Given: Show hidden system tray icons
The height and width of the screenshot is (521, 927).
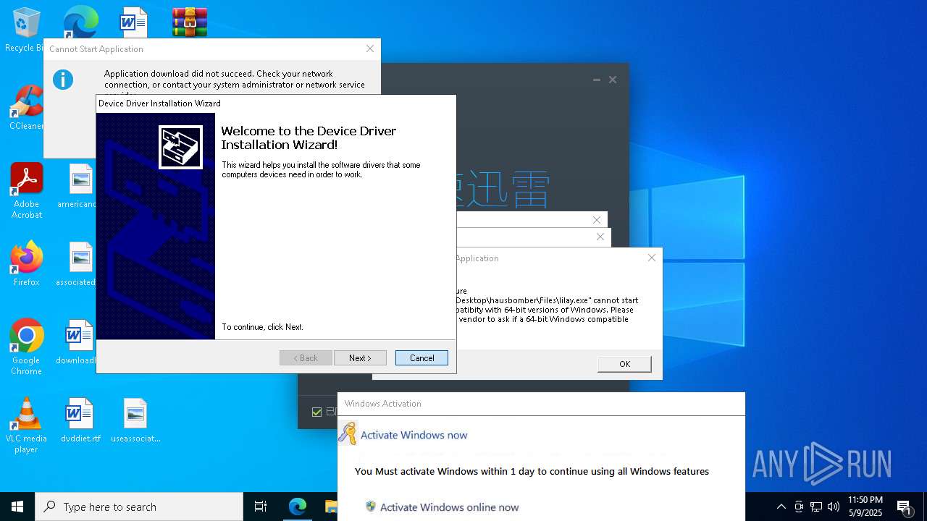Looking at the screenshot, I should [781, 507].
